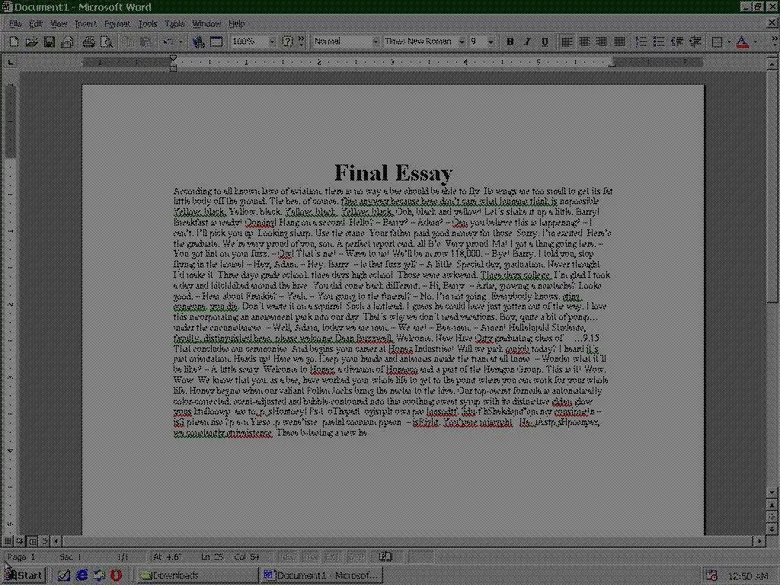Launch Opera from Quick Launch red O icon

click(116, 576)
